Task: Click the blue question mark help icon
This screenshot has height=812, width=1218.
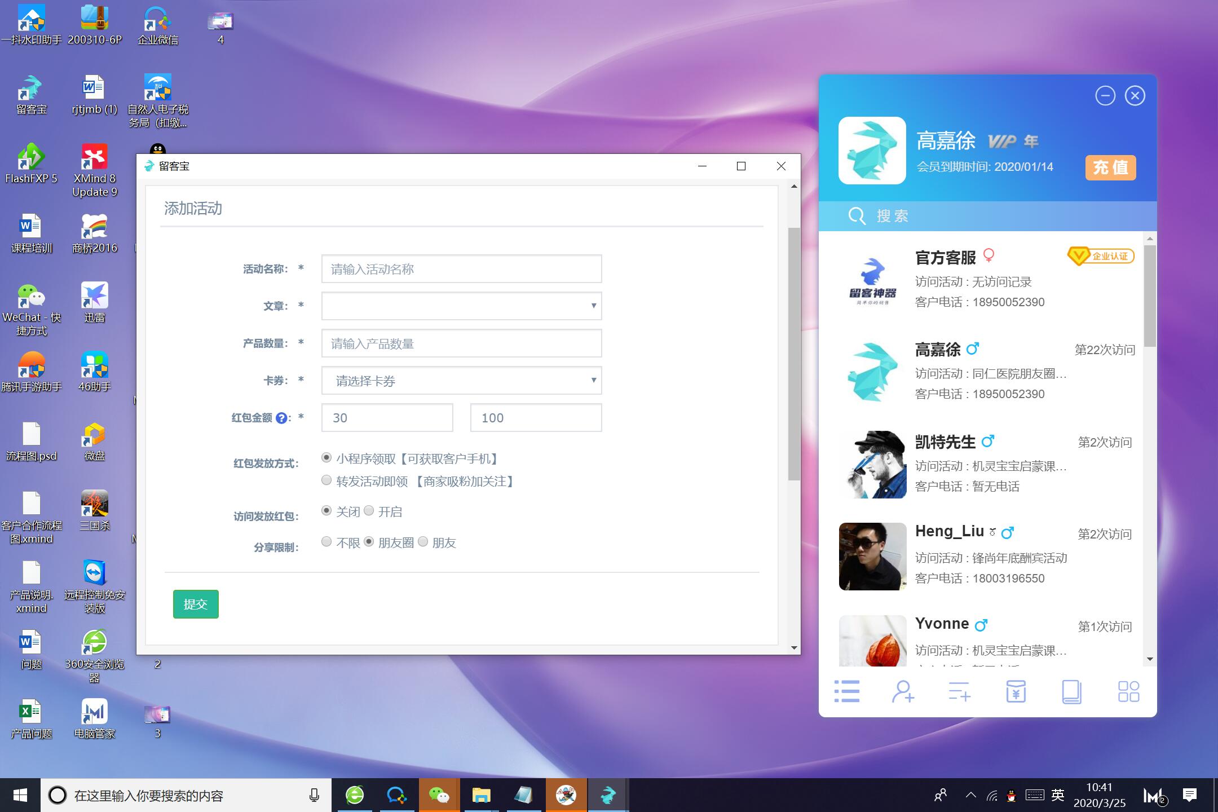Action: pos(282,418)
